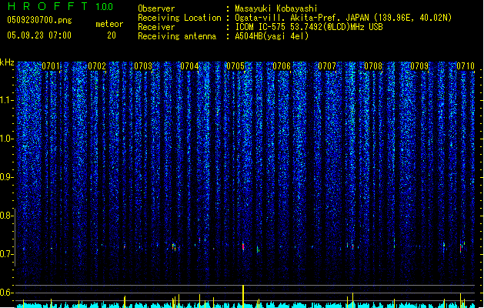Click the Receiving antenna label
Image resolution: width=484 pixels, height=308 pixels.
pos(177,36)
